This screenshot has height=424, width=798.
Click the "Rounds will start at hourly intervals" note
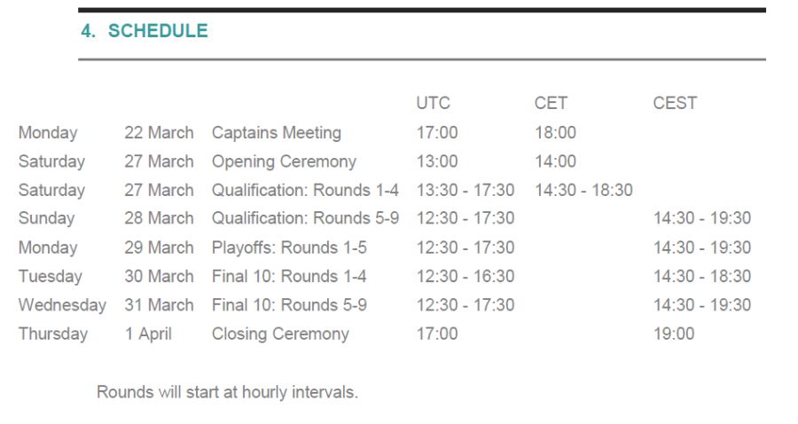click(x=227, y=391)
